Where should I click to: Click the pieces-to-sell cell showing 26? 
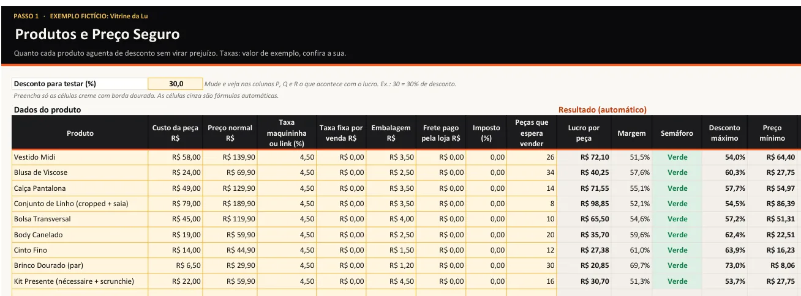click(532, 157)
